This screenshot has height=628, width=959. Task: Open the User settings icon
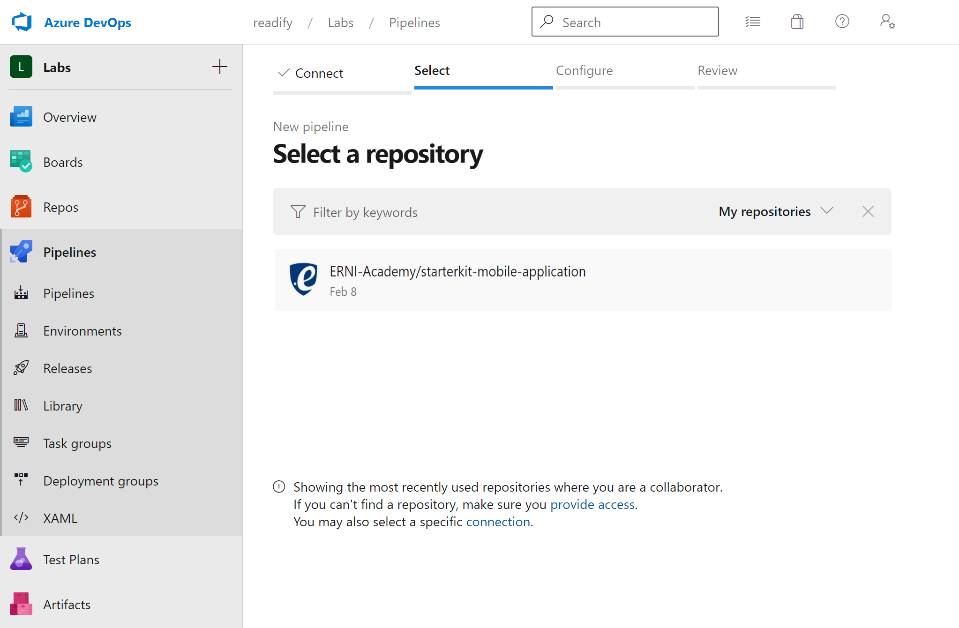[887, 22]
